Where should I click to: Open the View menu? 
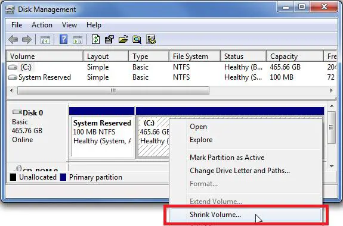69,25
